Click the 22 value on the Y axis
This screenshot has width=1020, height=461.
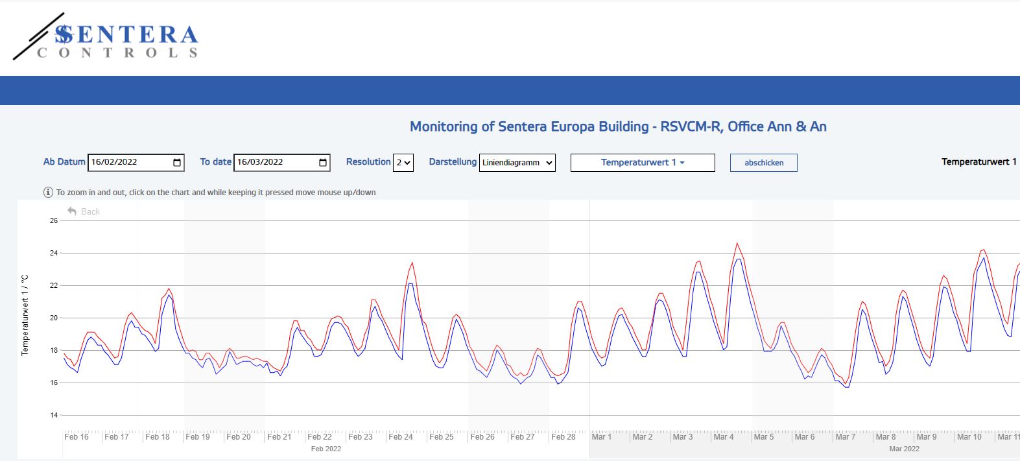click(x=54, y=285)
